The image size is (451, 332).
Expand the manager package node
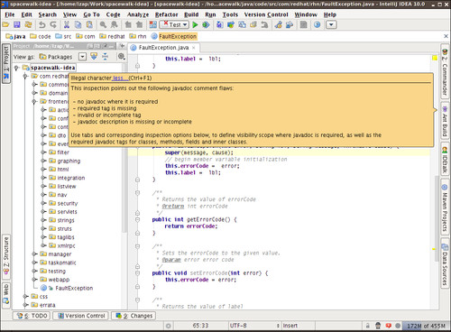34,254
